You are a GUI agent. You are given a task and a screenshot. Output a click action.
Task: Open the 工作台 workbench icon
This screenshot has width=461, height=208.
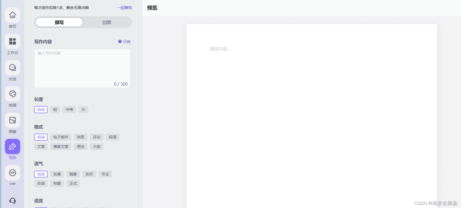[13, 41]
